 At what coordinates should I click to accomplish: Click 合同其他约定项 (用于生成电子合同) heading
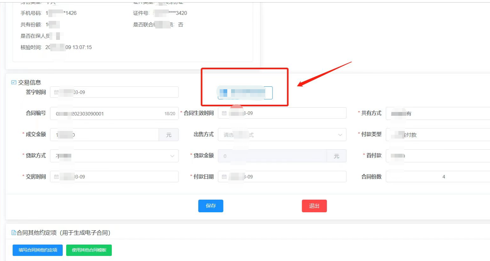(x=64, y=233)
